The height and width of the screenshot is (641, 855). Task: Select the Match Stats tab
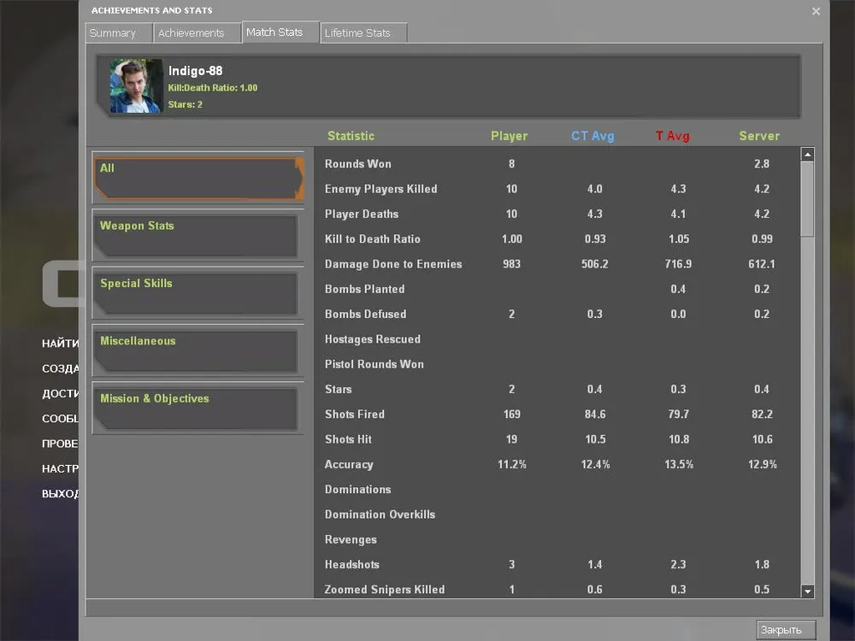(280, 32)
